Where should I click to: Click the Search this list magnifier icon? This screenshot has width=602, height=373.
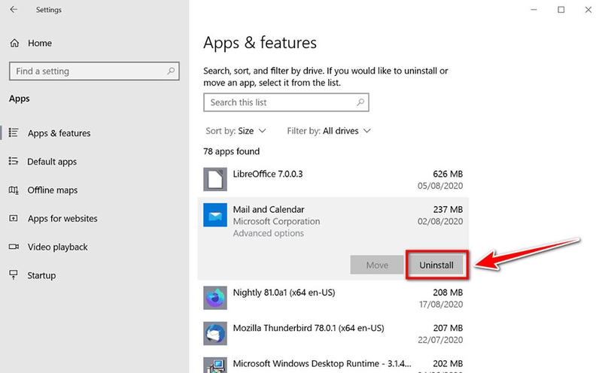(360, 102)
